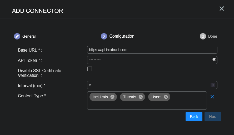
Task: Click the step 3 Done circle
Action: tap(203, 36)
